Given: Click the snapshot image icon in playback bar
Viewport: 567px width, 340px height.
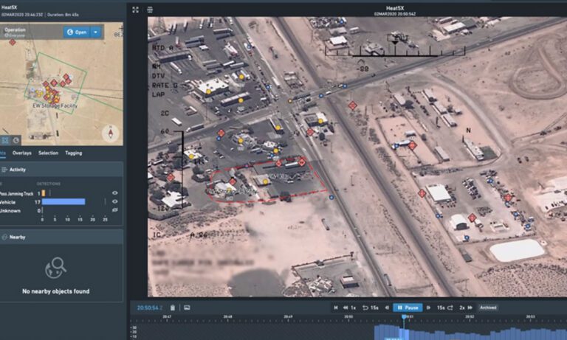Looking at the screenshot, I should pyautogui.click(x=187, y=308).
